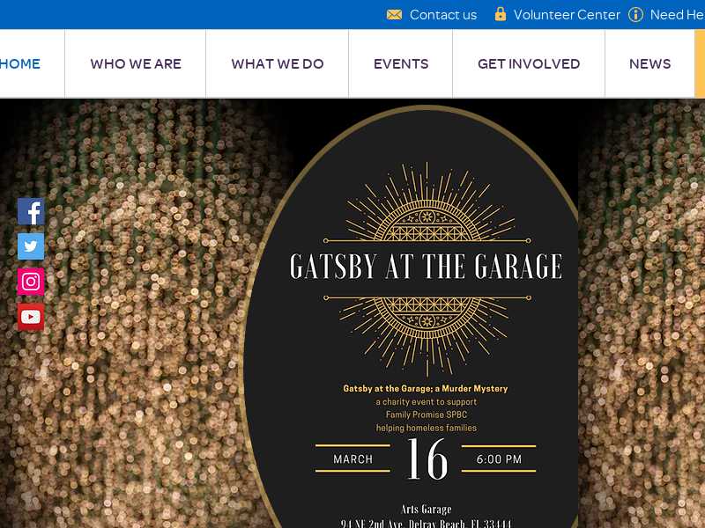Open the Twitter social icon
This screenshot has height=528, width=705.
31,246
